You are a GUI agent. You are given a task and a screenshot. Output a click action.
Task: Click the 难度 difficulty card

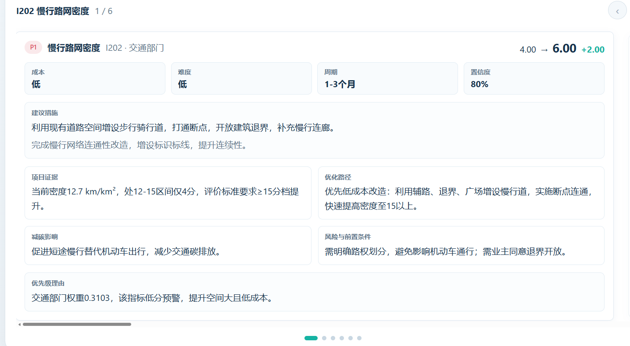point(241,78)
